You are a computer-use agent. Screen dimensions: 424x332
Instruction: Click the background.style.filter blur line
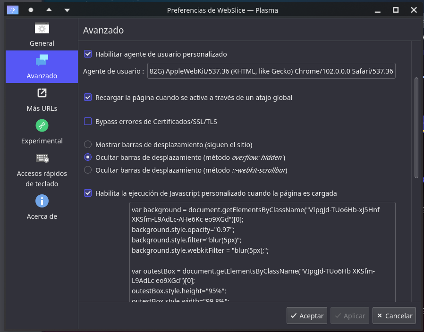(x=187, y=240)
